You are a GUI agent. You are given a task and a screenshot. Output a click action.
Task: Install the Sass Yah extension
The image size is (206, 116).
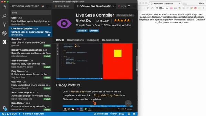click(x=47, y=88)
